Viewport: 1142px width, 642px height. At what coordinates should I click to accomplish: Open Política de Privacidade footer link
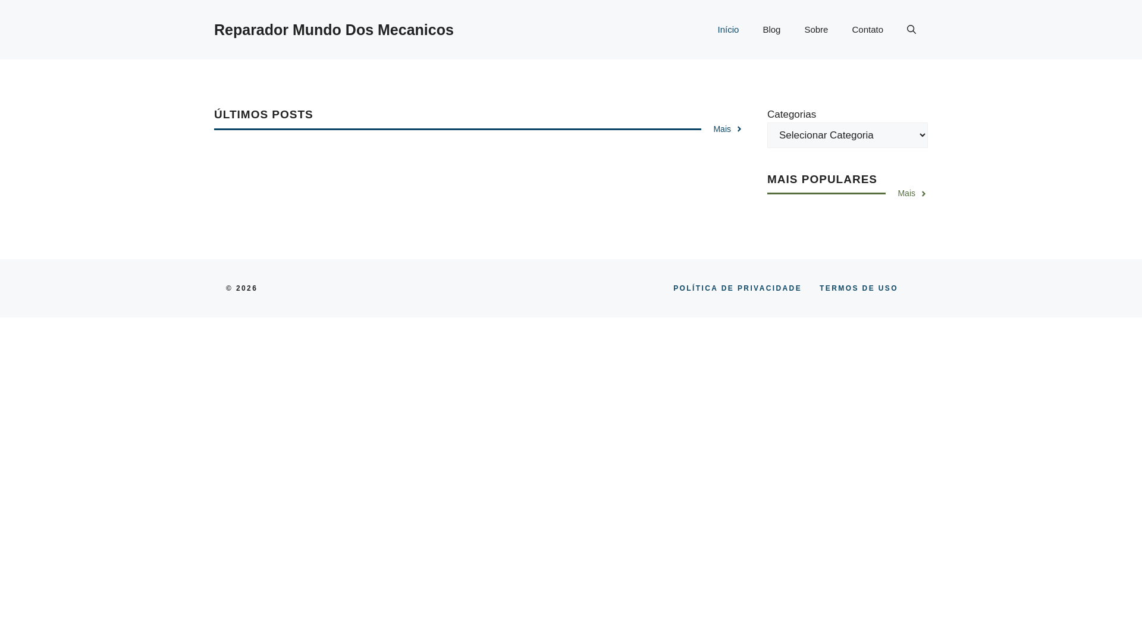point(737,288)
